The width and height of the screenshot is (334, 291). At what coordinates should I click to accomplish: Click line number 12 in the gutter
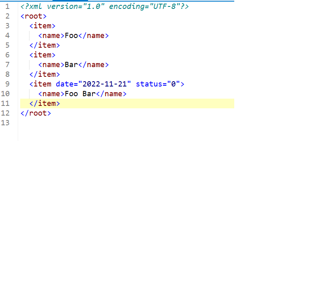5,113
